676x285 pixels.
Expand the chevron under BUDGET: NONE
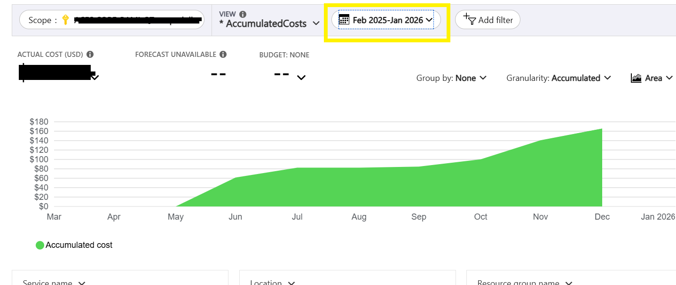pos(301,78)
